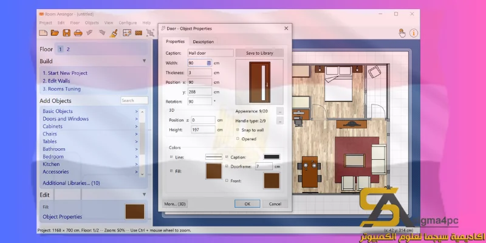Image resolution: width=486 pixels, height=243 pixels.
Task: Save the project with the floppy icon
Action: [x=67, y=33]
